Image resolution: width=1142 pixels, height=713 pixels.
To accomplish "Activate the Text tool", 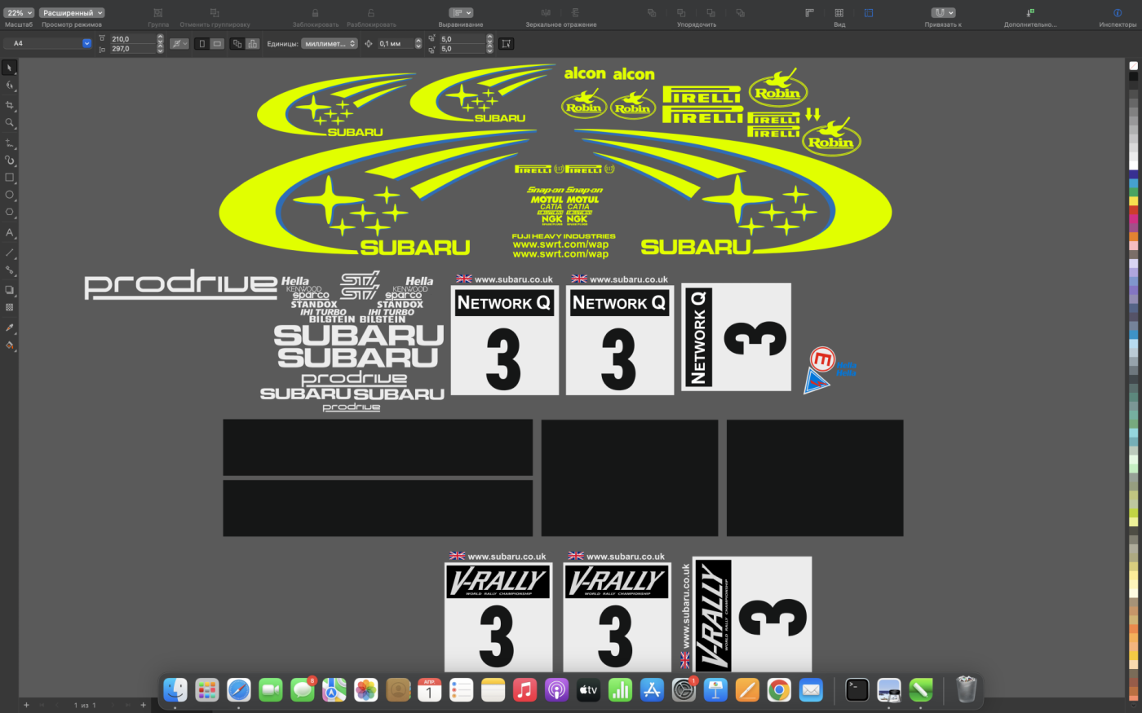I will click(10, 233).
